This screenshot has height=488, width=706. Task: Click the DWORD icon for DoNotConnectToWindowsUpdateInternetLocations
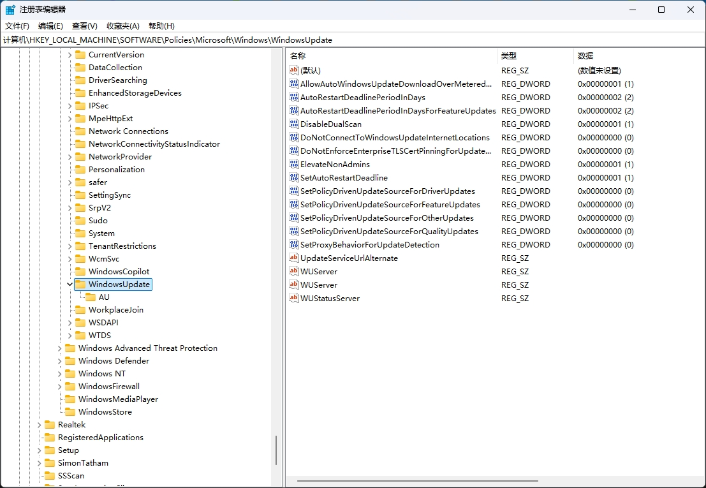(293, 137)
